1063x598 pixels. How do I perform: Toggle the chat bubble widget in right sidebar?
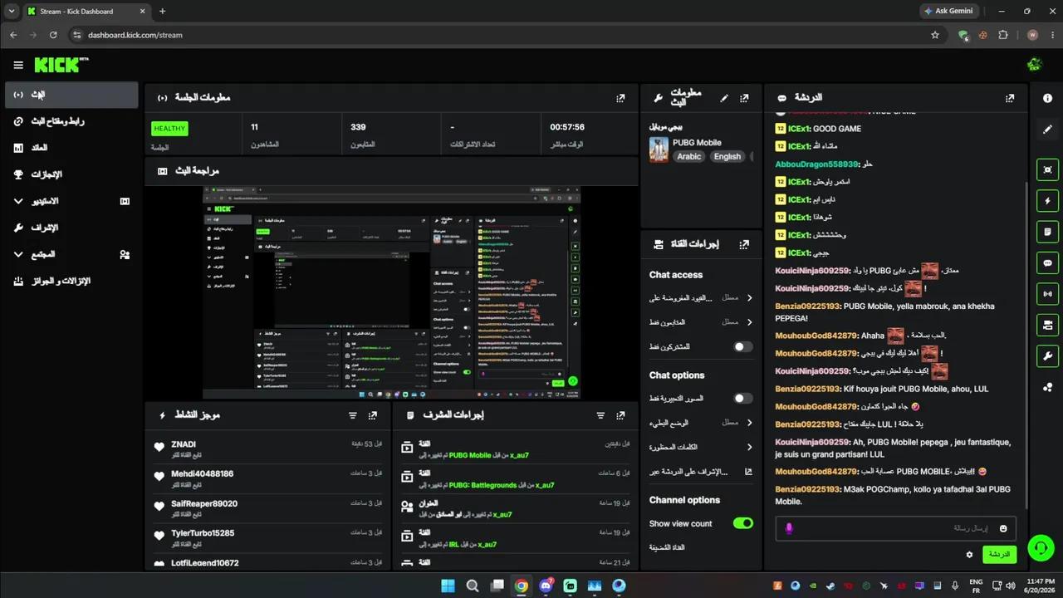1047,263
